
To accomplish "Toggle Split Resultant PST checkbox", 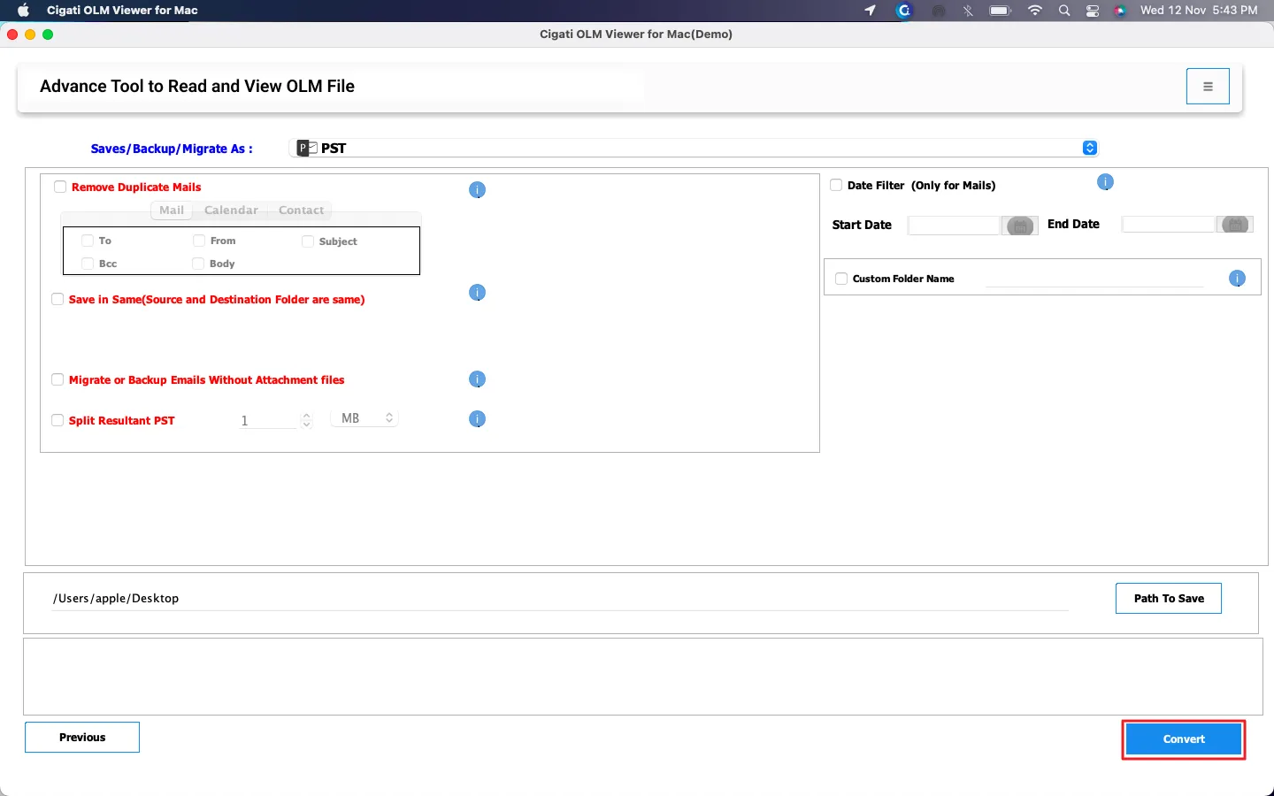I will tap(58, 420).
